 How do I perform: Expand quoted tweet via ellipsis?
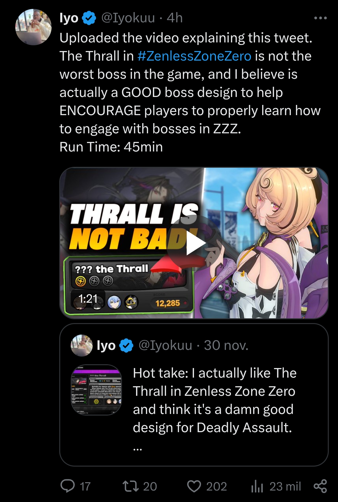pyautogui.click(x=137, y=449)
